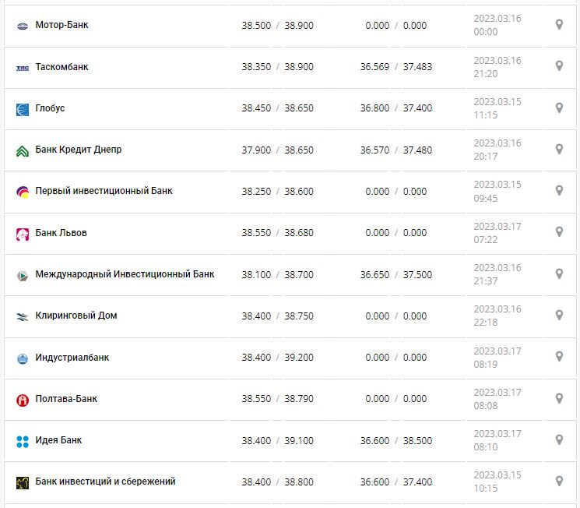
Task: Click the Идея Банк logo icon
Action: coord(23,441)
